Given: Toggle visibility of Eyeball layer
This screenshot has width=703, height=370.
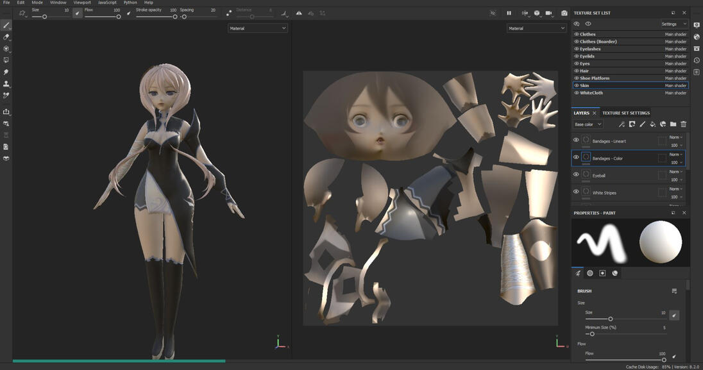Looking at the screenshot, I should (576, 174).
